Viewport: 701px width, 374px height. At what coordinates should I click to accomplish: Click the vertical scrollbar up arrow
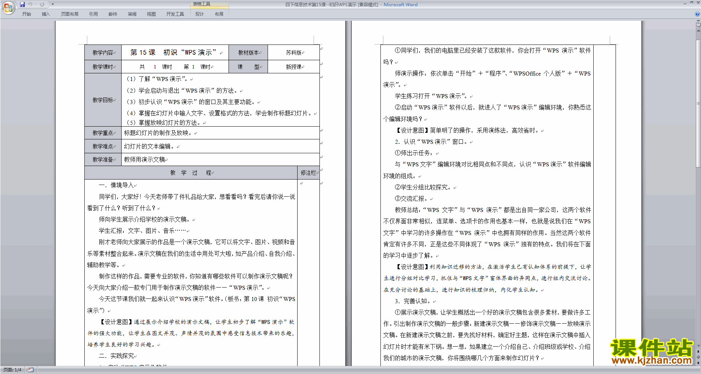click(x=698, y=31)
